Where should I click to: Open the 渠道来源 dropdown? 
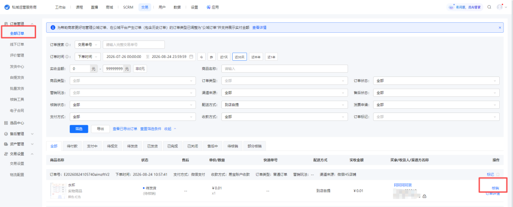(x=285, y=93)
